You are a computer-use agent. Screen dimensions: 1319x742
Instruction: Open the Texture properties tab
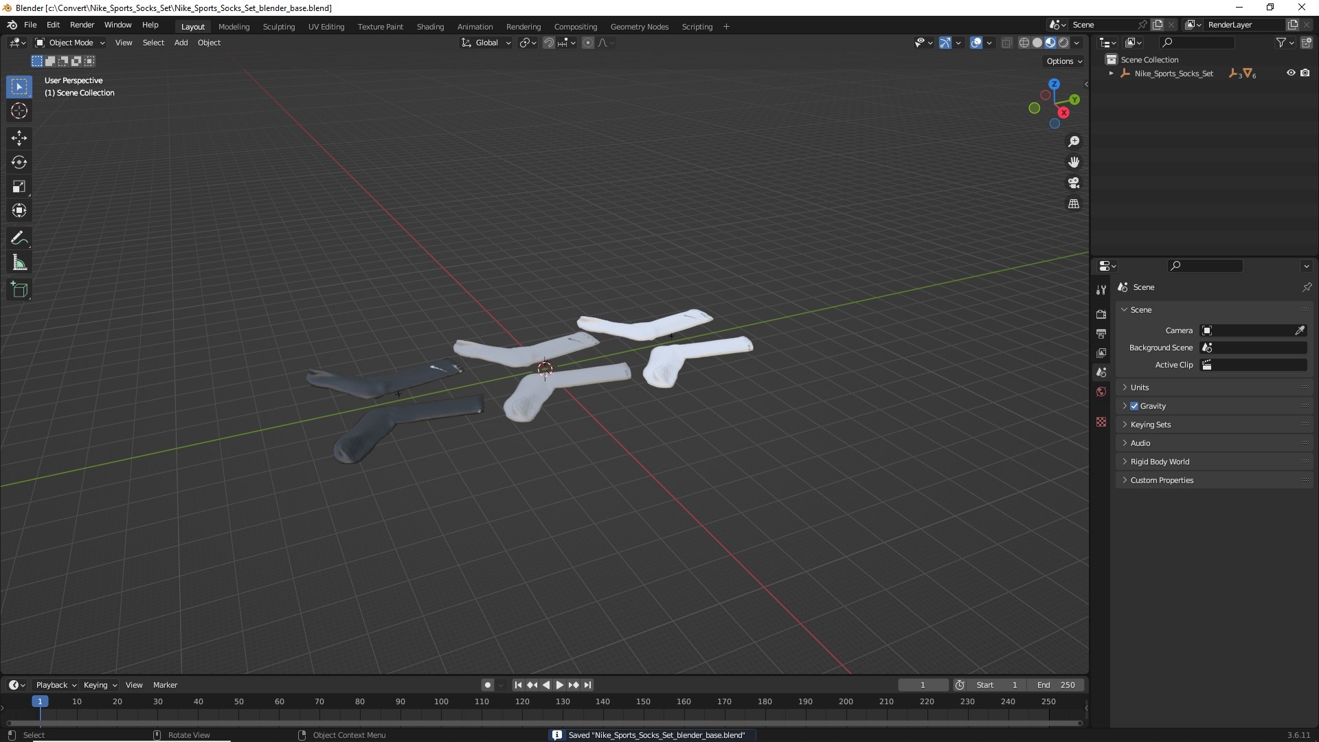tap(1101, 422)
